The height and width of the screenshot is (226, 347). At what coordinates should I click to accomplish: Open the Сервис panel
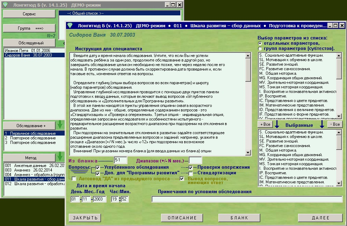point(29,14)
